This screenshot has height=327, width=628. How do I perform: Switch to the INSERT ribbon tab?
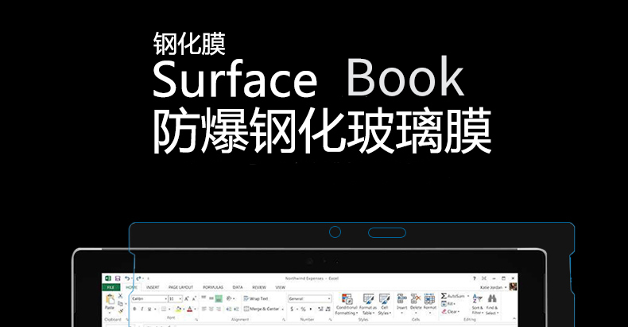coord(153,286)
